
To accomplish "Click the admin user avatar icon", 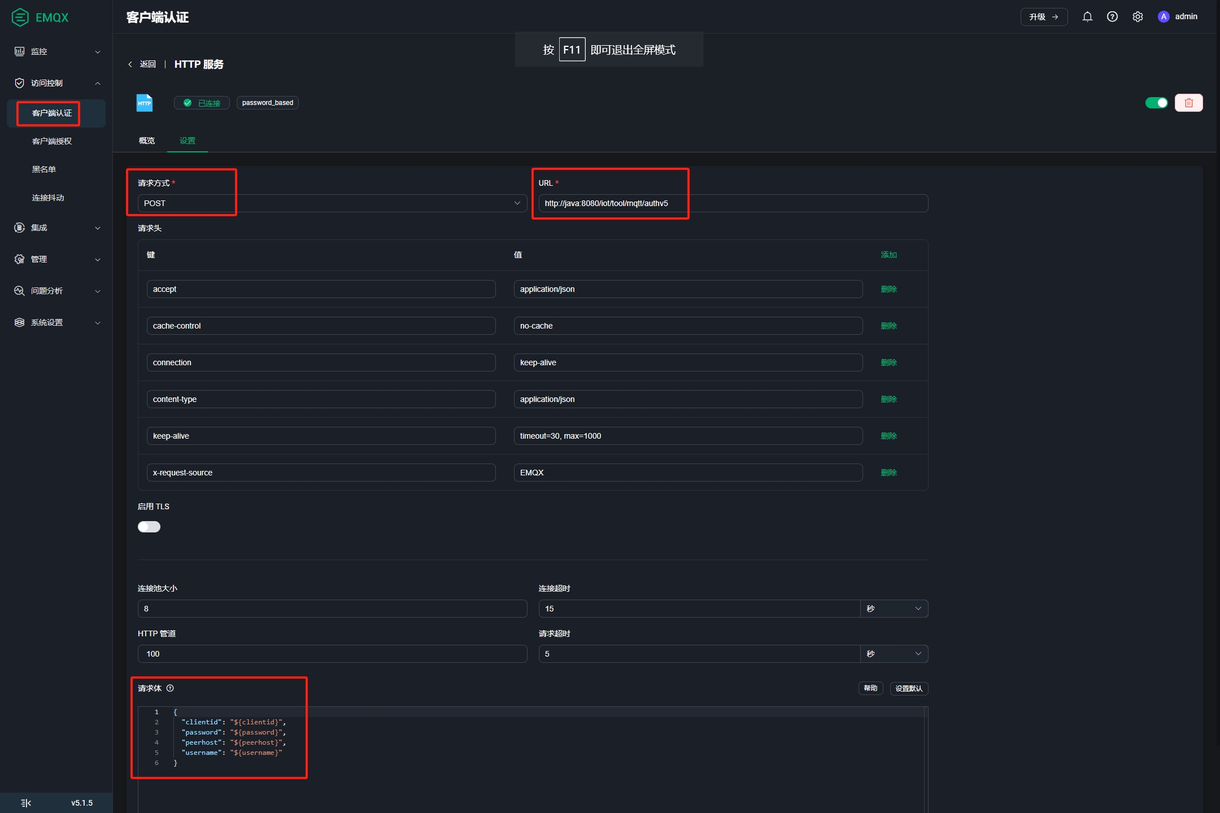I will [x=1164, y=17].
